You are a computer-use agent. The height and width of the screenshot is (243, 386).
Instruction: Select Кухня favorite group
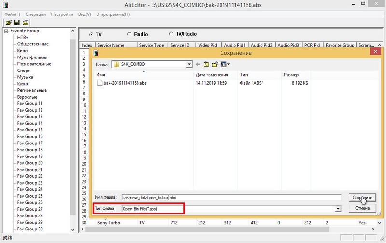(23, 84)
